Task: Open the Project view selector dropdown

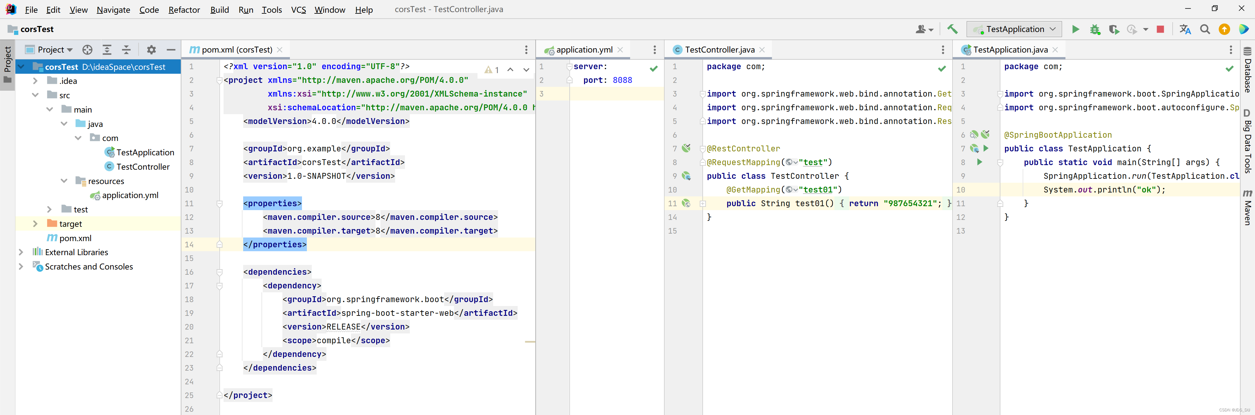Action: pyautogui.click(x=50, y=50)
